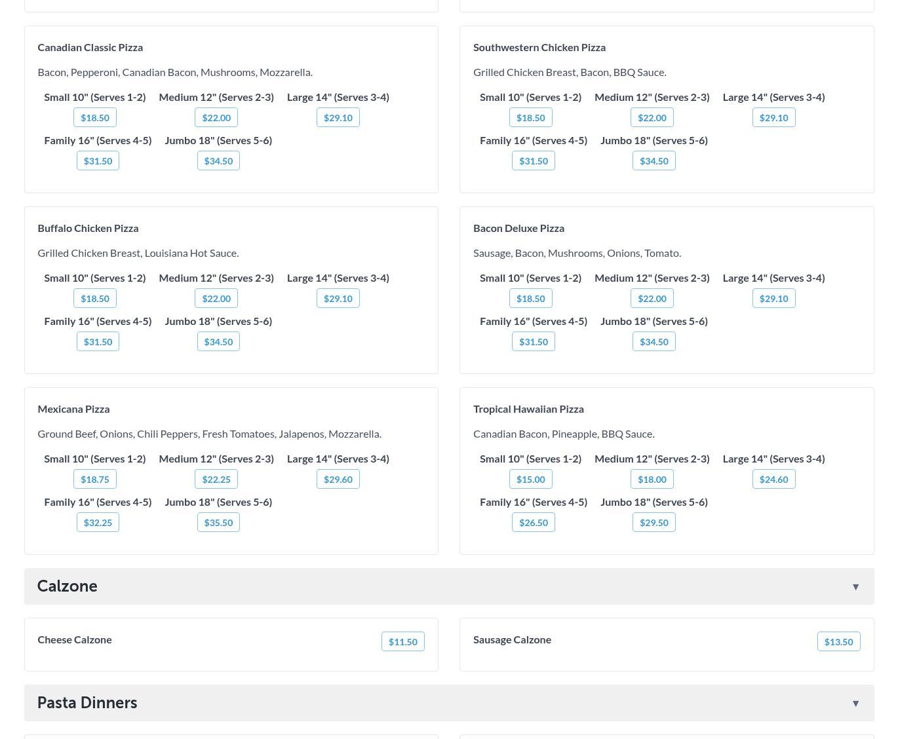The image size is (898, 739).
Task: Select Buffalo Chicken Pizza family $31.50
Action: [98, 342]
